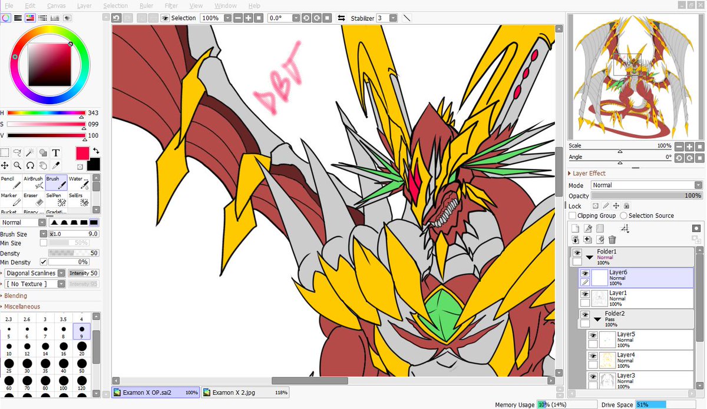707x409 pixels.
Task: Open the Canvas menu
Action: point(57,5)
